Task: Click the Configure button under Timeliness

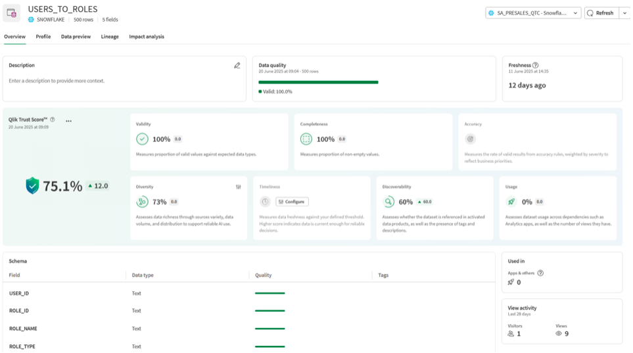Action: coord(292,202)
